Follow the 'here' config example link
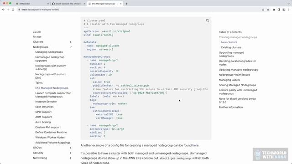Screen dimensions: 292x164 195,145
